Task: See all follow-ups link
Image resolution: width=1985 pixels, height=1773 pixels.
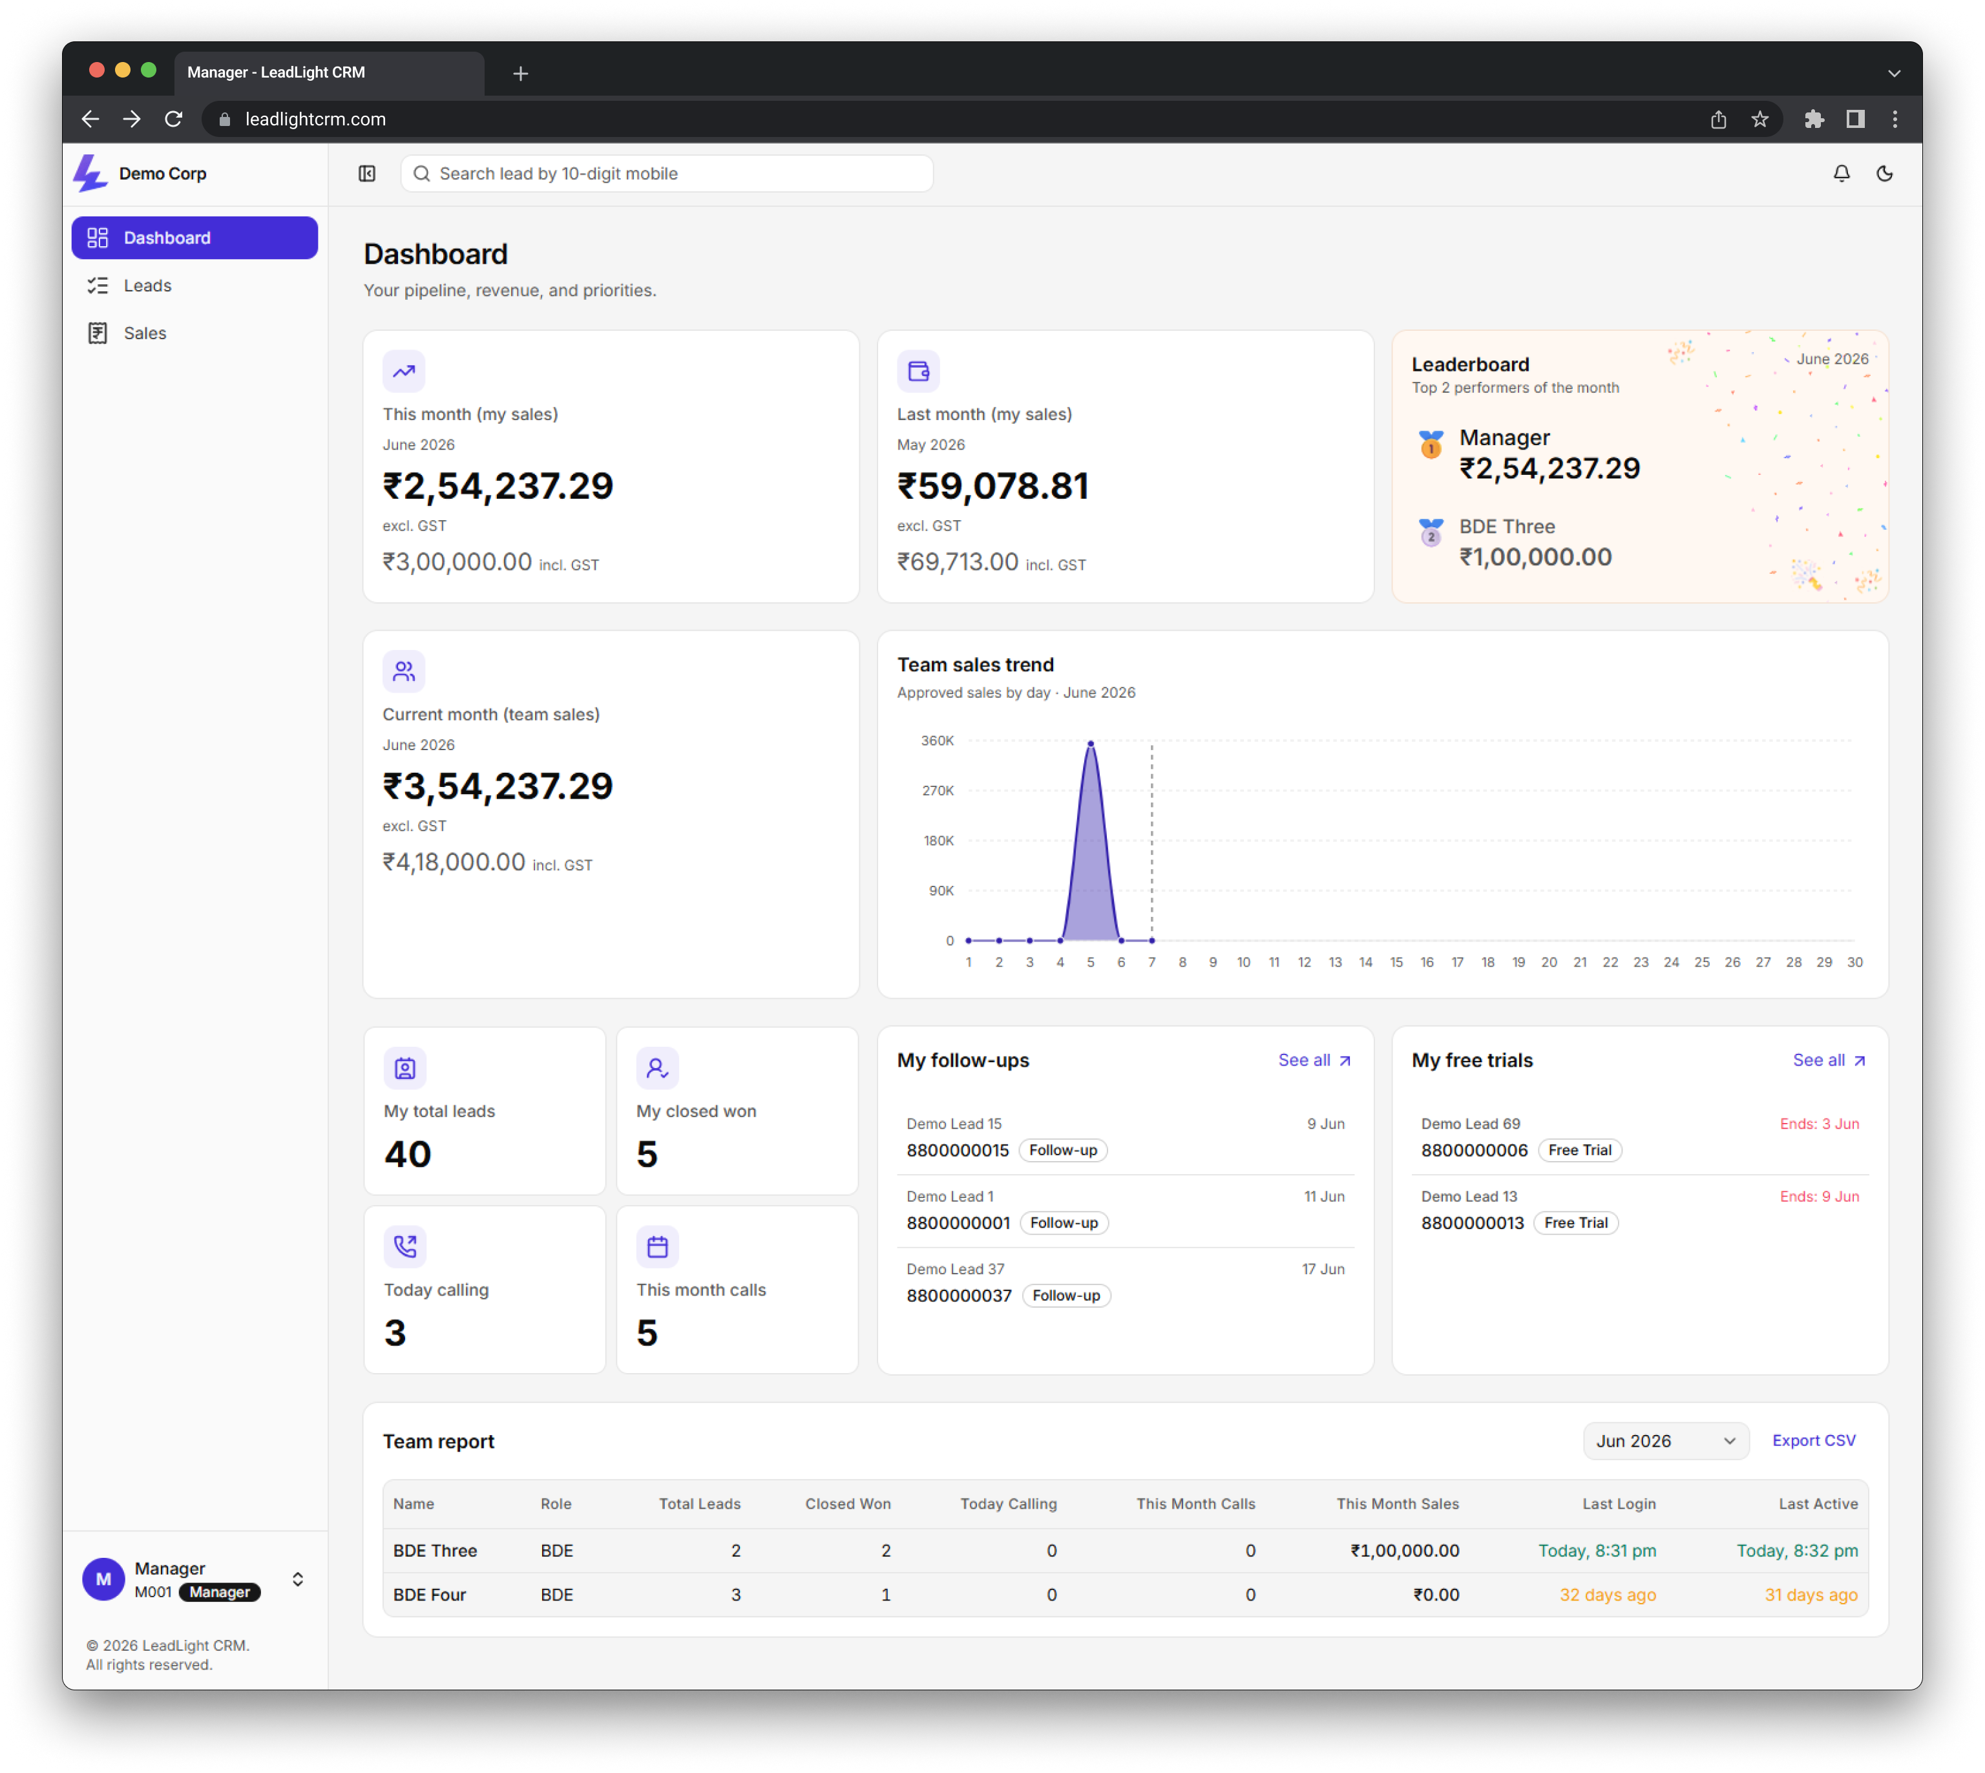Action: (1314, 1060)
